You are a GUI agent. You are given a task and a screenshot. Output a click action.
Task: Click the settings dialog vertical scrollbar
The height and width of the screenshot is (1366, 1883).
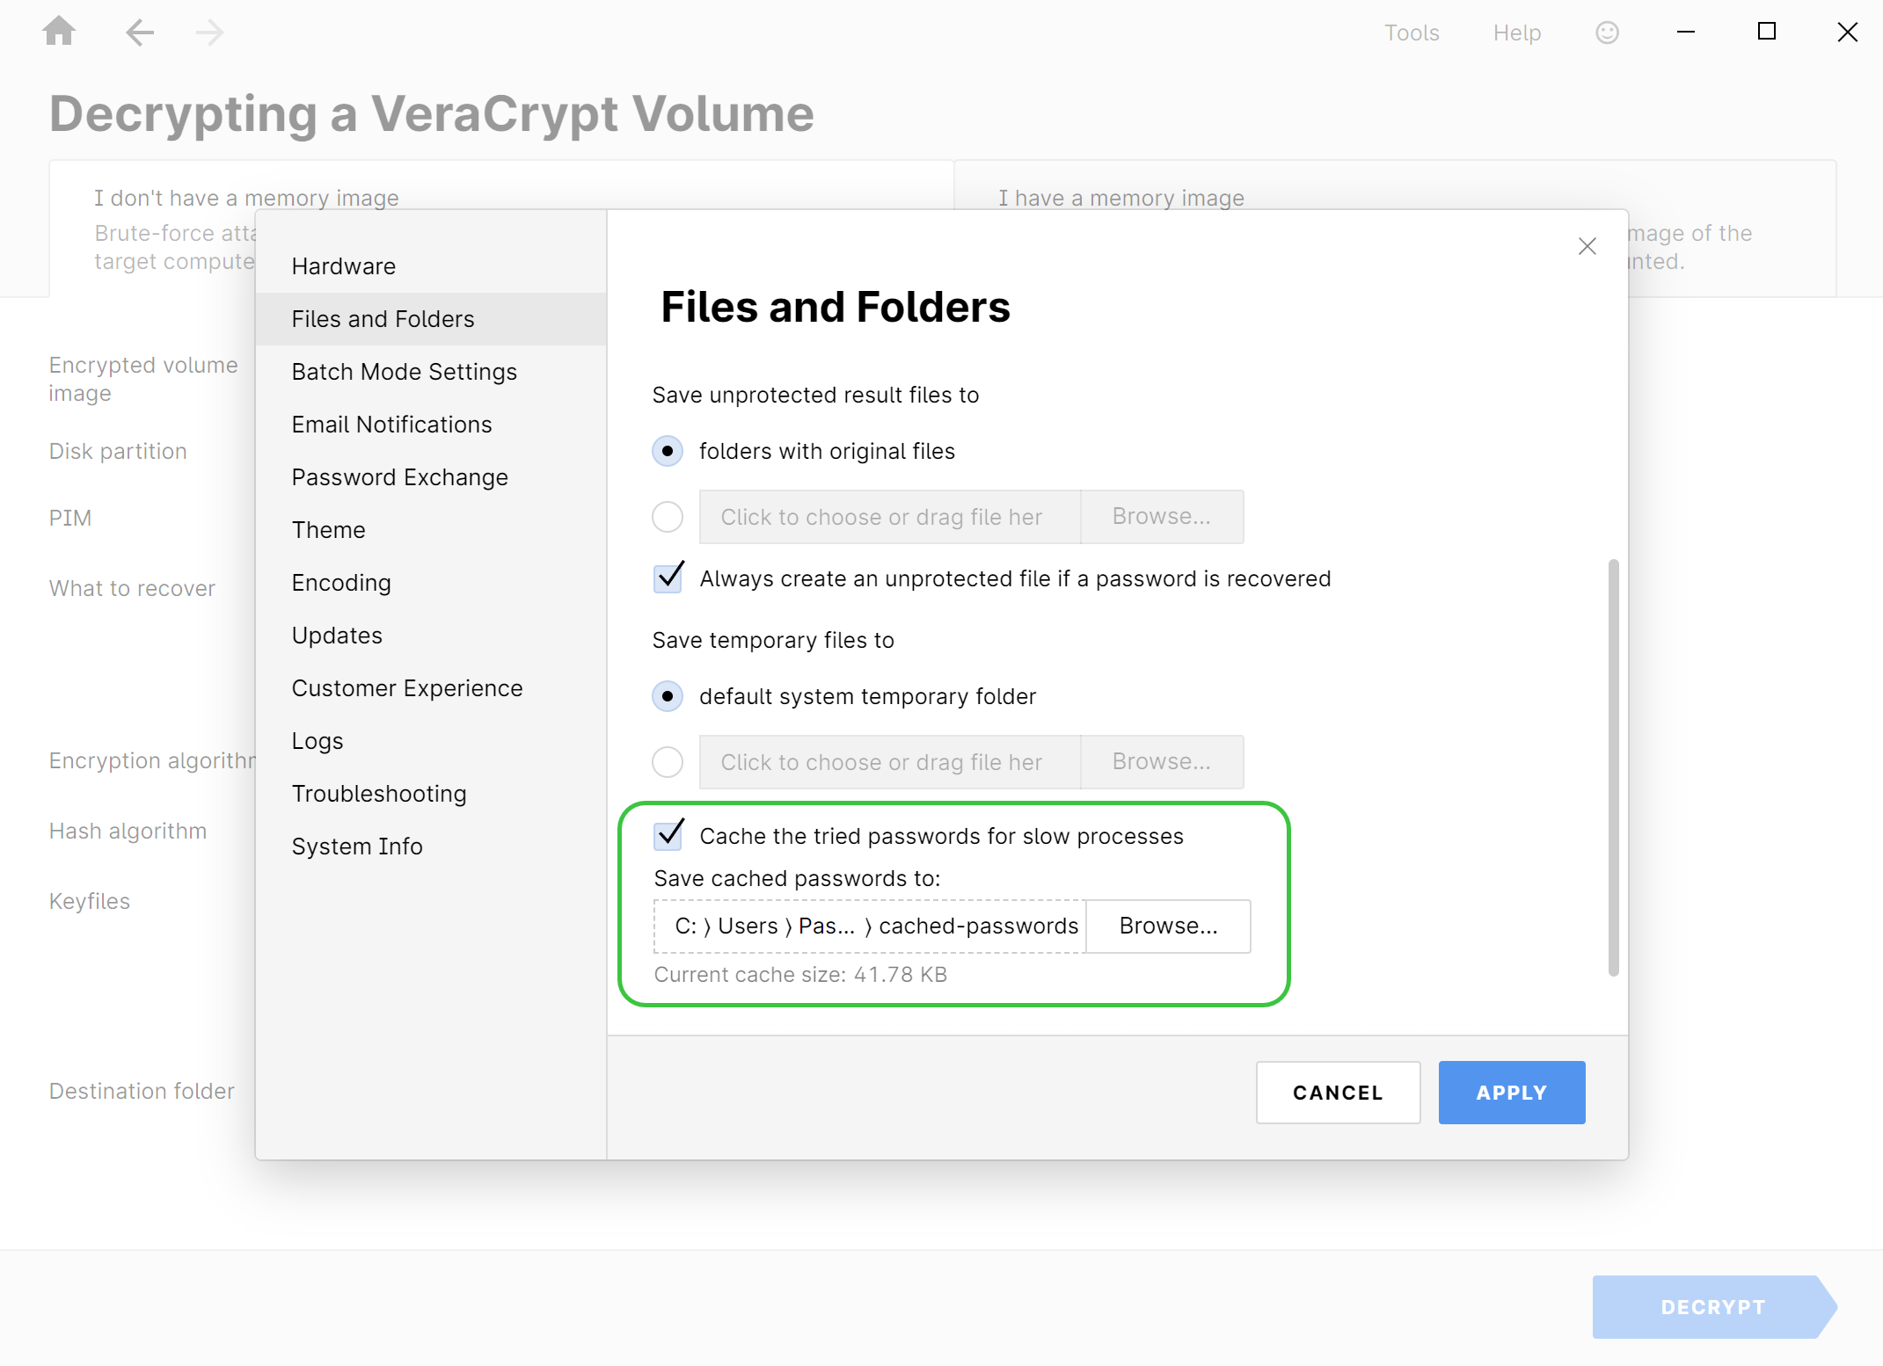[x=1613, y=767]
